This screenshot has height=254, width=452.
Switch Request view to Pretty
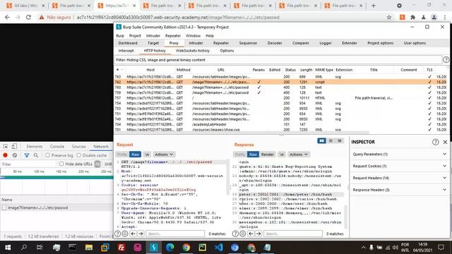[122, 155]
